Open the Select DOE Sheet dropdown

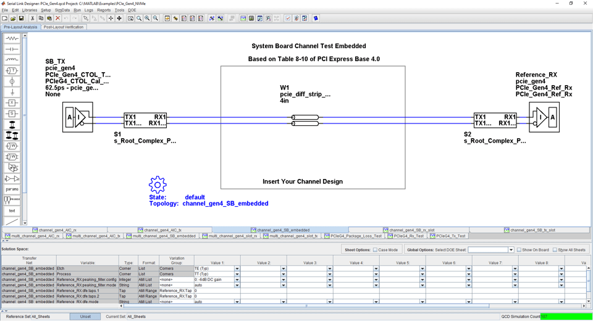click(x=511, y=250)
